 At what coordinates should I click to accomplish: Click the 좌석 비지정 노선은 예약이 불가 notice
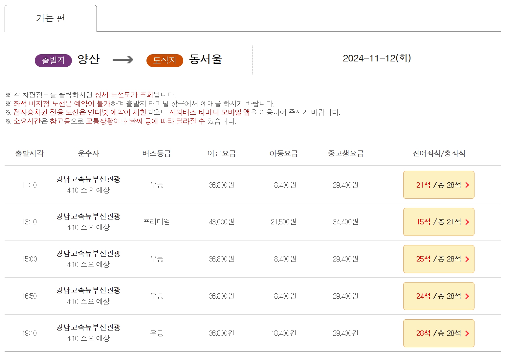pyautogui.click(x=62, y=104)
